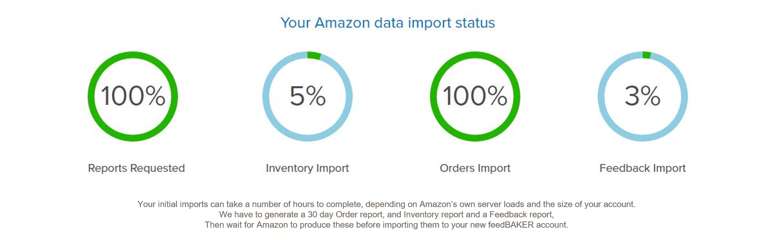Click the small green segment on Inventory Import ring
This screenshot has width=773, height=240.
[x=314, y=56]
